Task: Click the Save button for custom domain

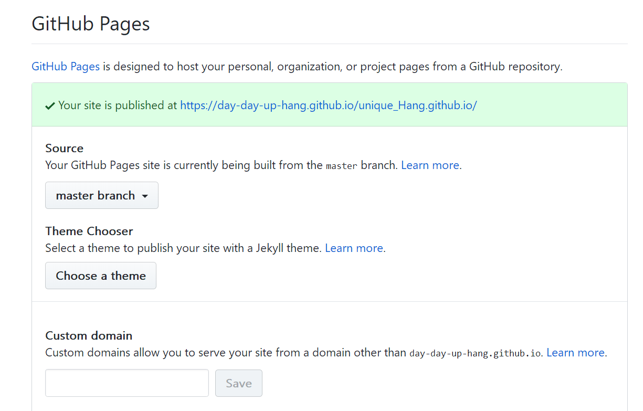Action: [x=239, y=383]
